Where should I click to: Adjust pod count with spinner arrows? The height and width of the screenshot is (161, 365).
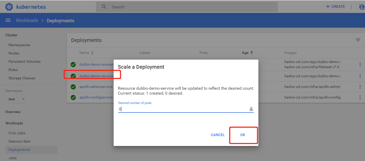tap(251, 109)
